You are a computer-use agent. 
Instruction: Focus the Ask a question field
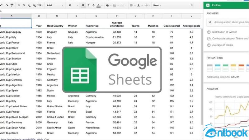click(x=228, y=22)
